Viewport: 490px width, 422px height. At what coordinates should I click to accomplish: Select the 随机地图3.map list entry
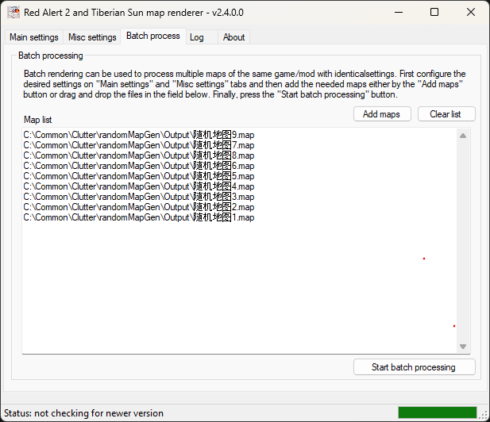pyautogui.click(x=139, y=197)
